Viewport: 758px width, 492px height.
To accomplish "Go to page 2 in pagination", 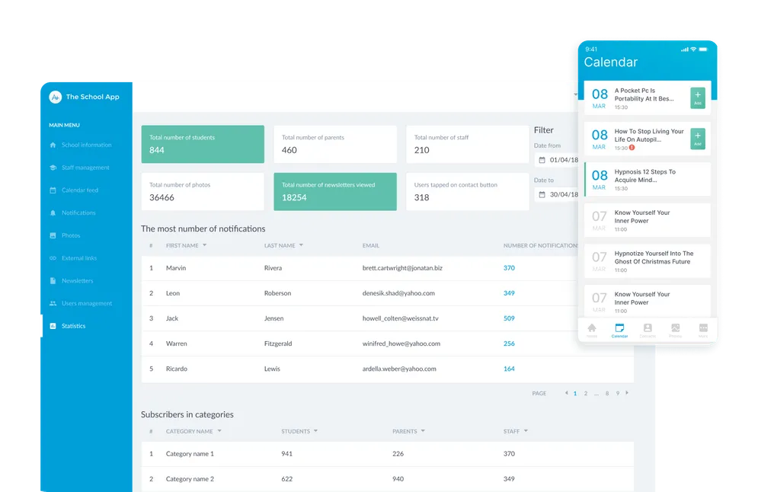I will point(585,393).
